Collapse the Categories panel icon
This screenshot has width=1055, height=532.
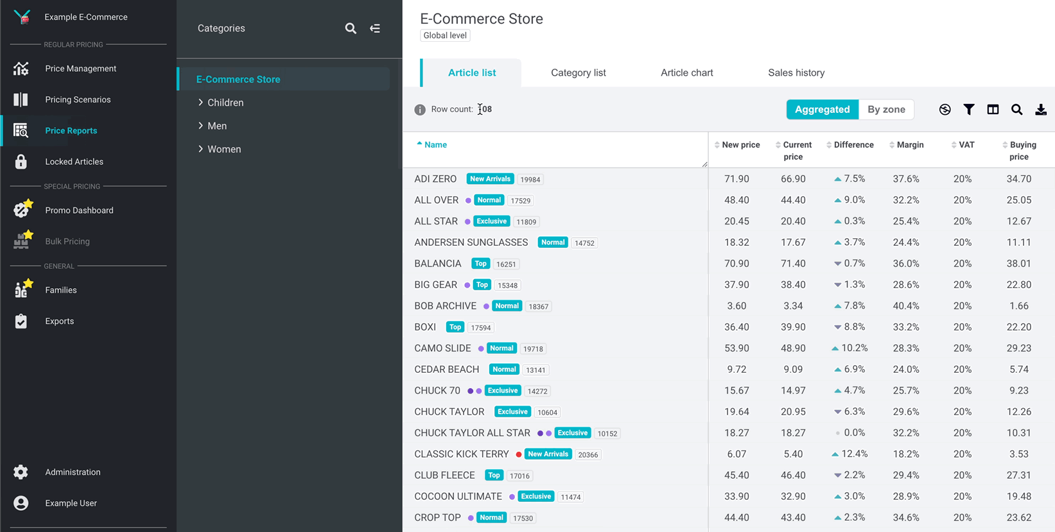click(375, 28)
